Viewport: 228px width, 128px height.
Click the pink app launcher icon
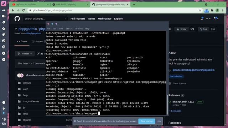pos(4,4)
